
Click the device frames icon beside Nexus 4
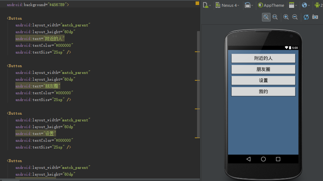coord(218,5)
